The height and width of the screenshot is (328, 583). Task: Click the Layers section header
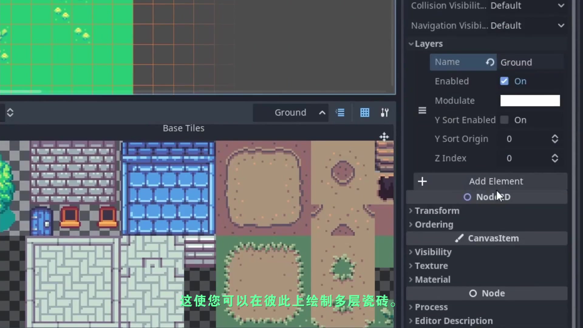tap(428, 43)
